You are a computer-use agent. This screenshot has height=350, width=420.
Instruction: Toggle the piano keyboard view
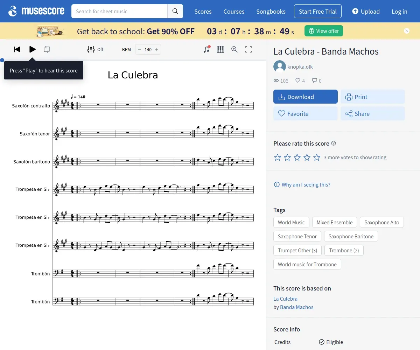(220, 49)
